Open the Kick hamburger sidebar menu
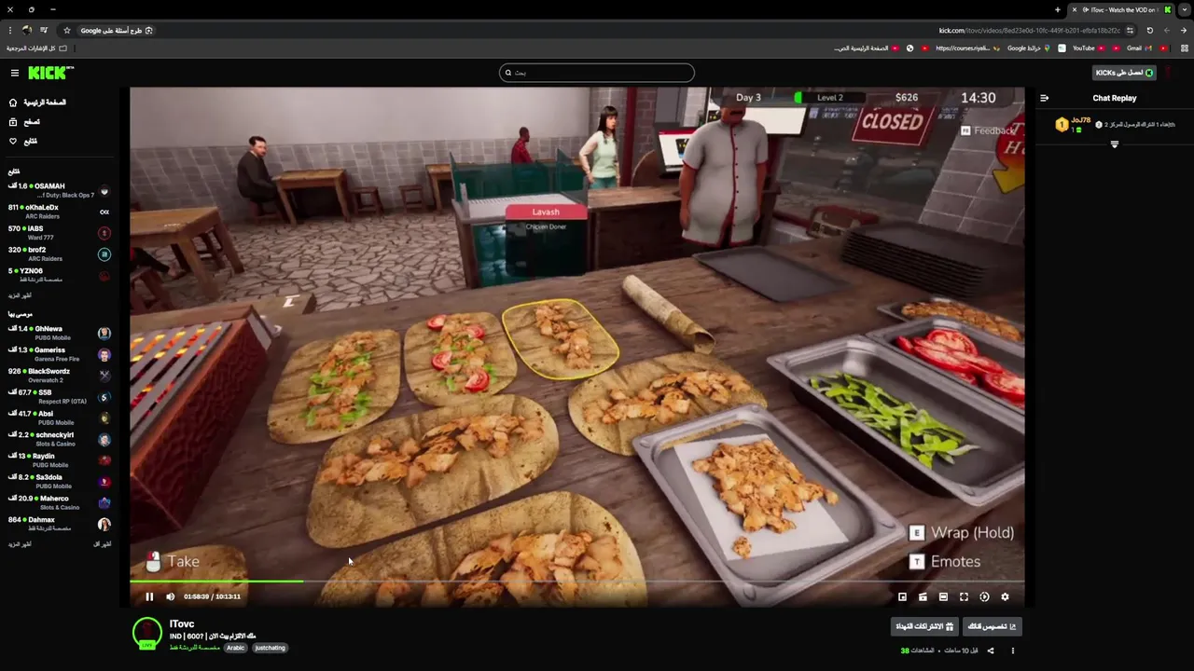Viewport: 1194px width, 671px height. point(14,73)
